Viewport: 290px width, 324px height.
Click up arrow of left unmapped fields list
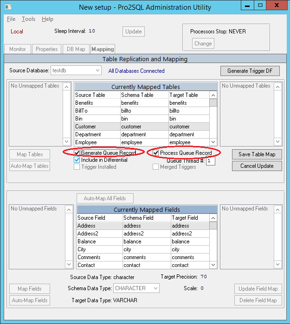69,210
